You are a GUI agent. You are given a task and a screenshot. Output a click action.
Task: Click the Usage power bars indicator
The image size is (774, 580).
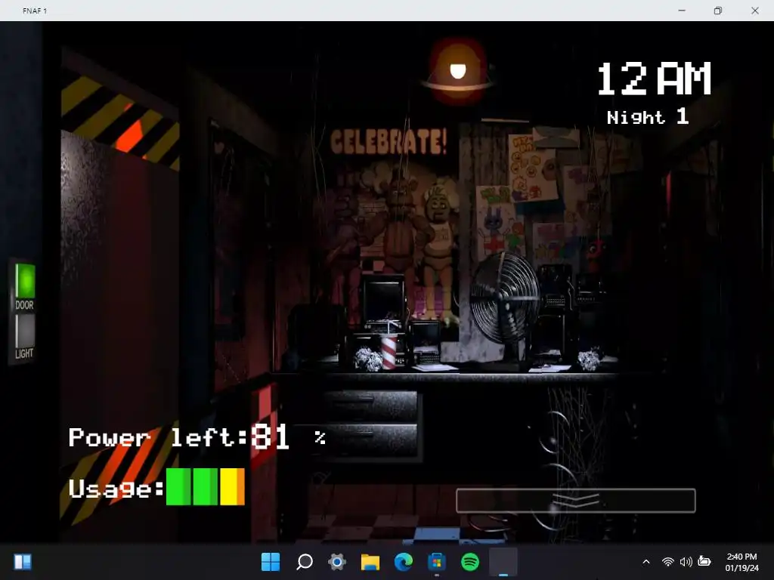pos(206,487)
